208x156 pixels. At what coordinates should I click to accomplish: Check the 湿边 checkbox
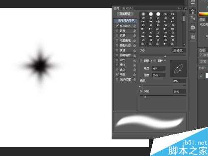[x=117, y=65]
